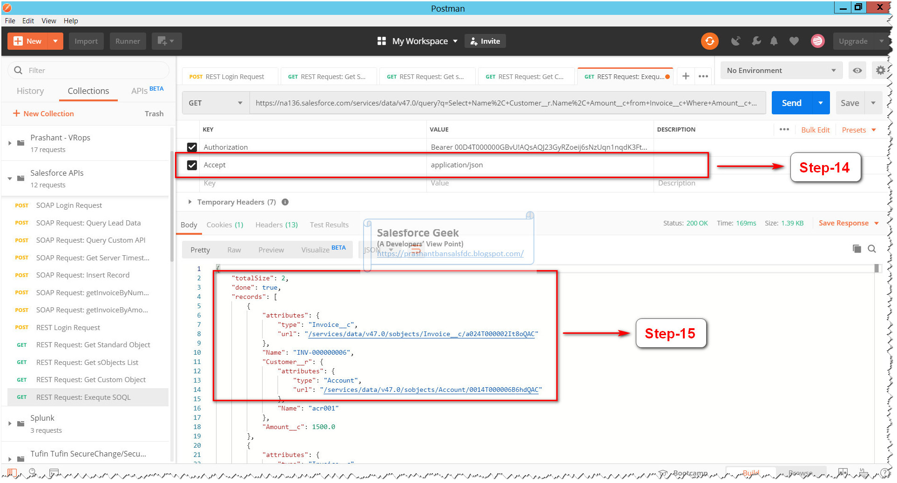Screen dimensions: 897x483
Task: Click the Splunk collection folder icon
Action: click(20, 423)
